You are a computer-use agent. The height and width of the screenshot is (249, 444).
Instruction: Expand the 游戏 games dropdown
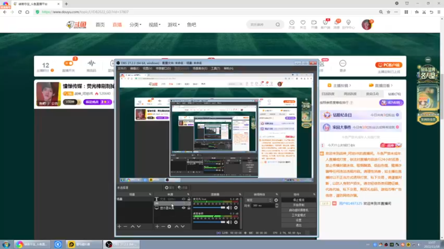[x=173, y=25]
